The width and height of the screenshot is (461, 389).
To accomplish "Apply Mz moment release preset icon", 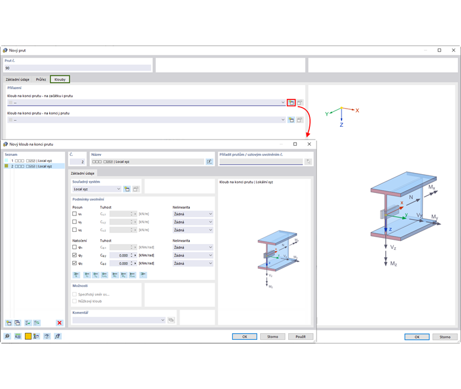I will pos(124,275).
